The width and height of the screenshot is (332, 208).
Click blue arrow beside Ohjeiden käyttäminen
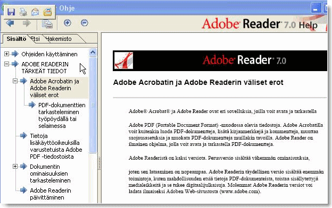click(x=15, y=54)
